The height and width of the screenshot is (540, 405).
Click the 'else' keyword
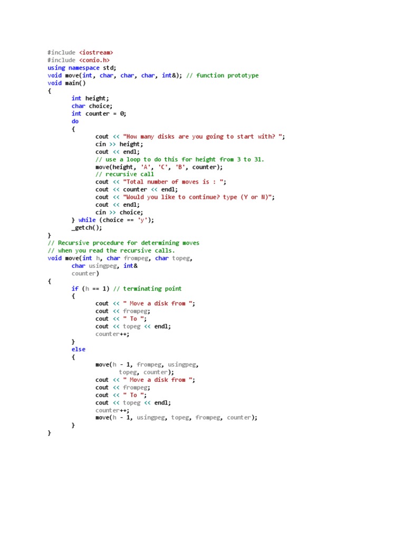(79, 349)
